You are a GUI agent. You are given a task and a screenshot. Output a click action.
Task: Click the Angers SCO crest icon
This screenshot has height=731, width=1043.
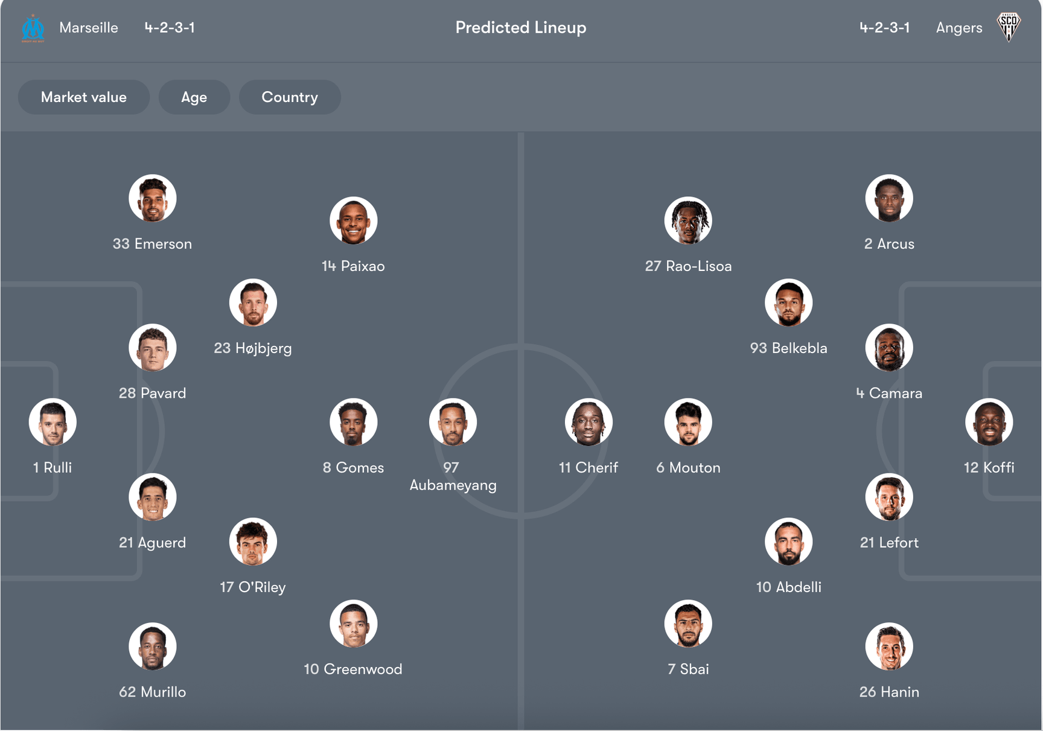click(1009, 27)
